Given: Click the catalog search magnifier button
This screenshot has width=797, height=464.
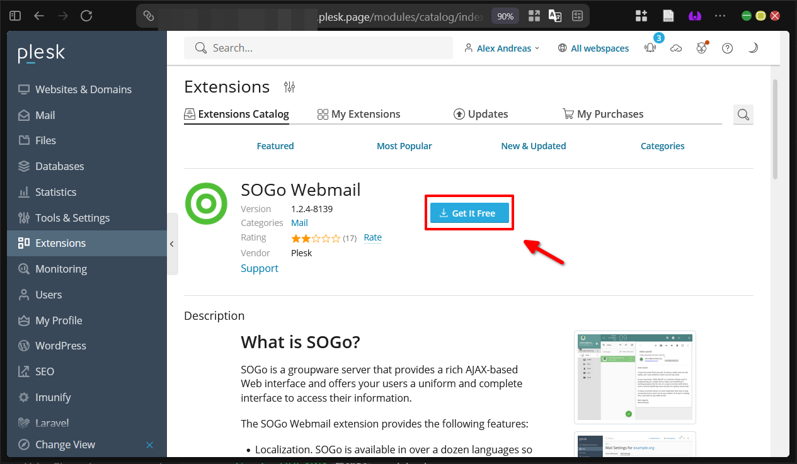Looking at the screenshot, I should [x=743, y=114].
